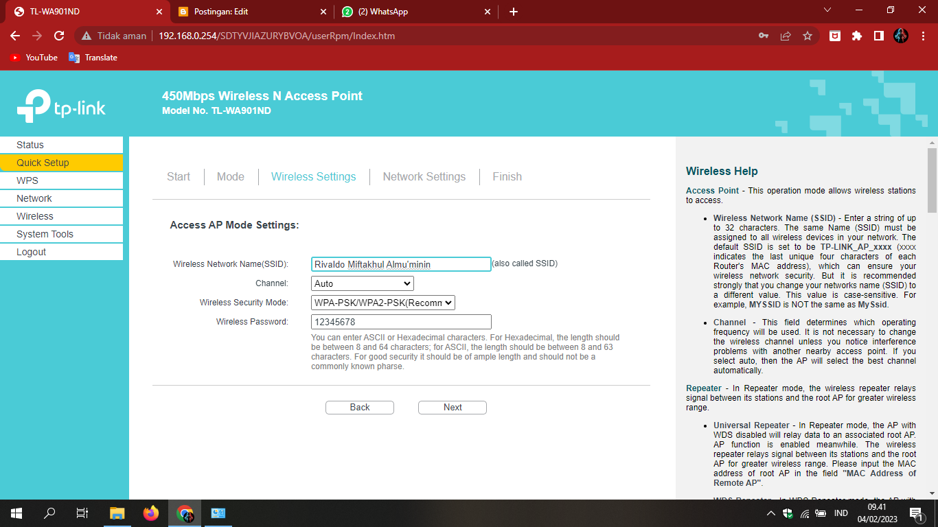
Task: Open the Network sidebar menu
Action: pyautogui.click(x=61, y=198)
